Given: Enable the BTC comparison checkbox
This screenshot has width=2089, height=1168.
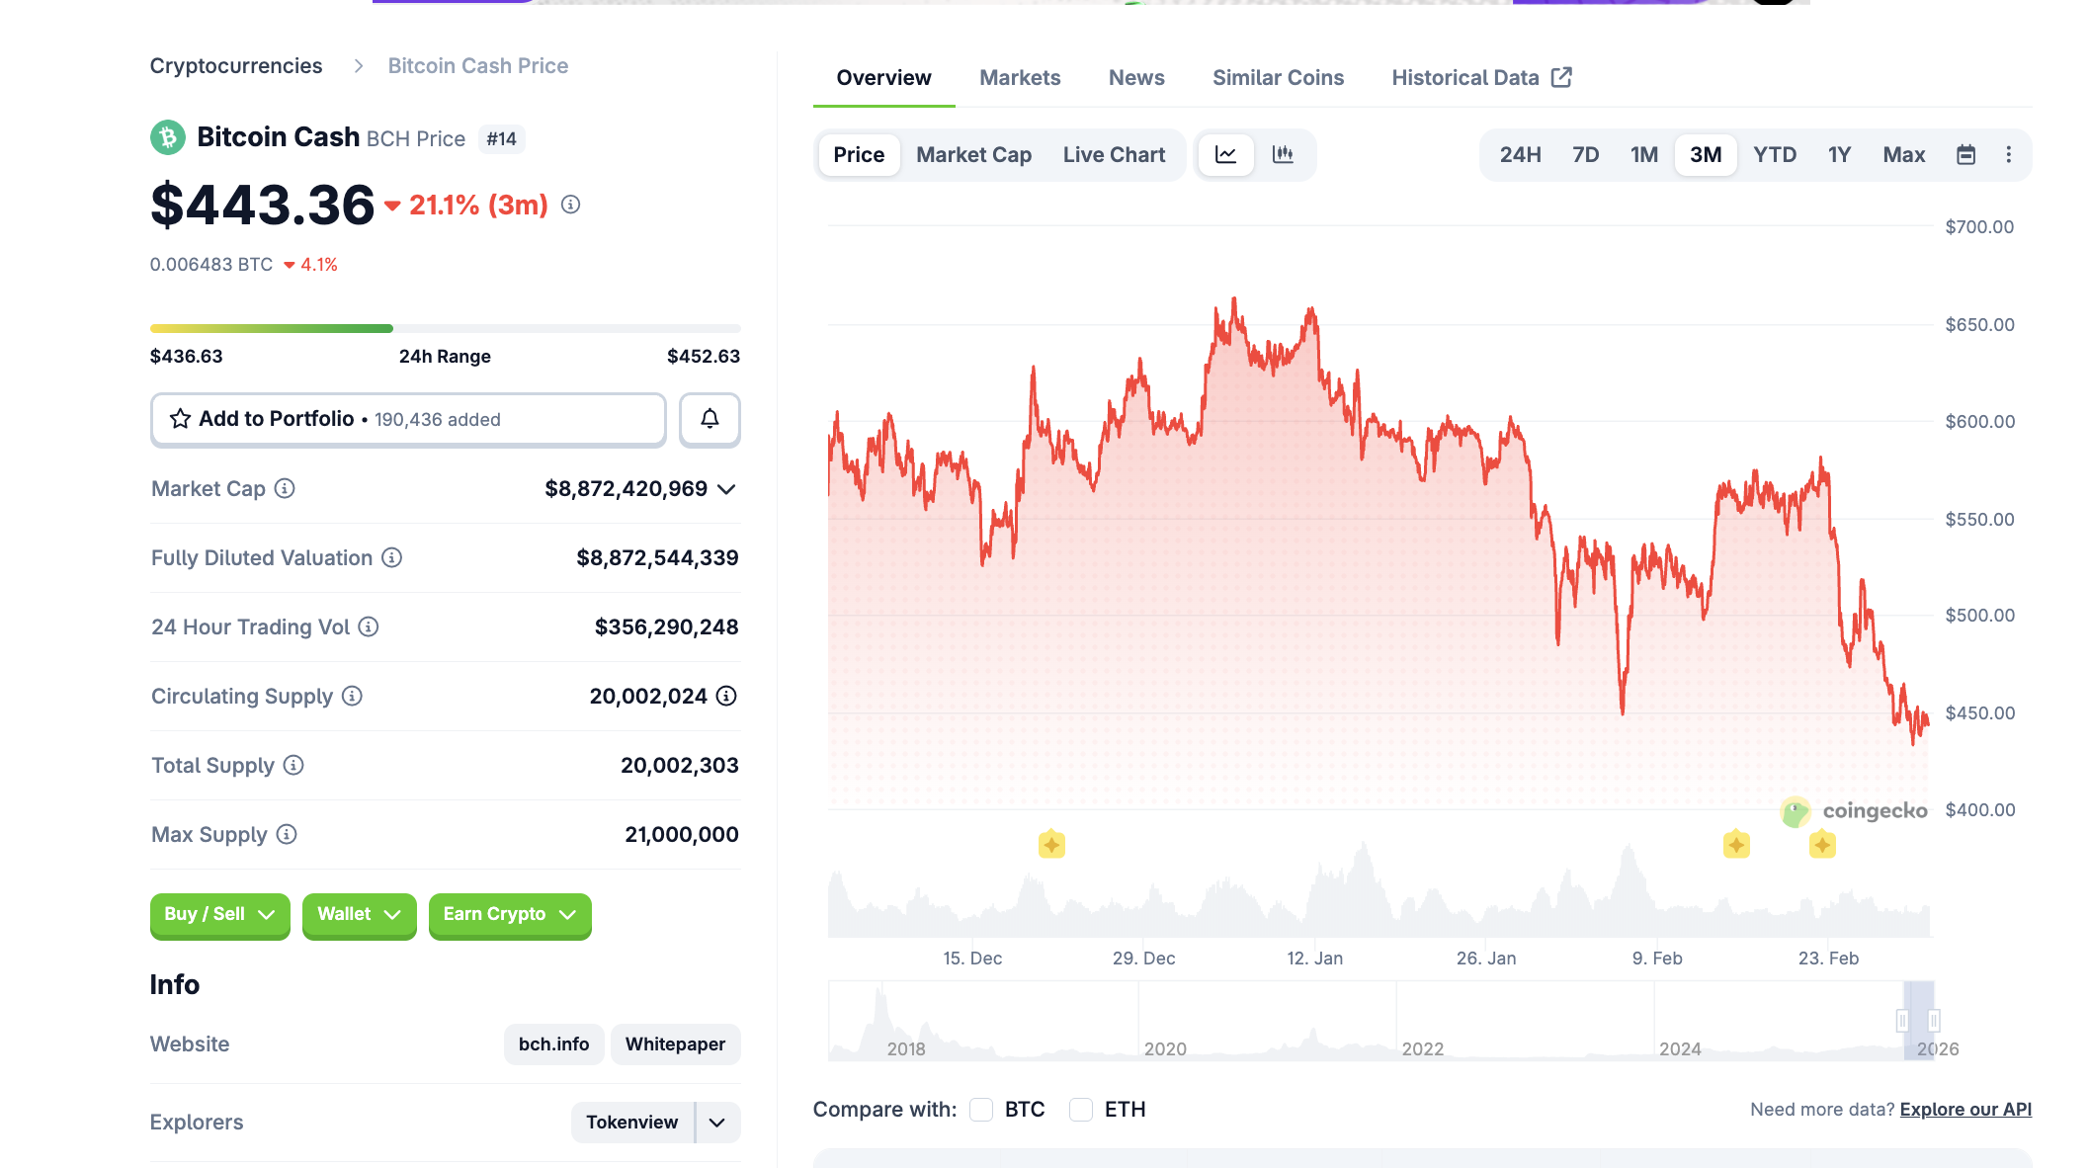Looking at the screenshot, I should coord(981,1110).
